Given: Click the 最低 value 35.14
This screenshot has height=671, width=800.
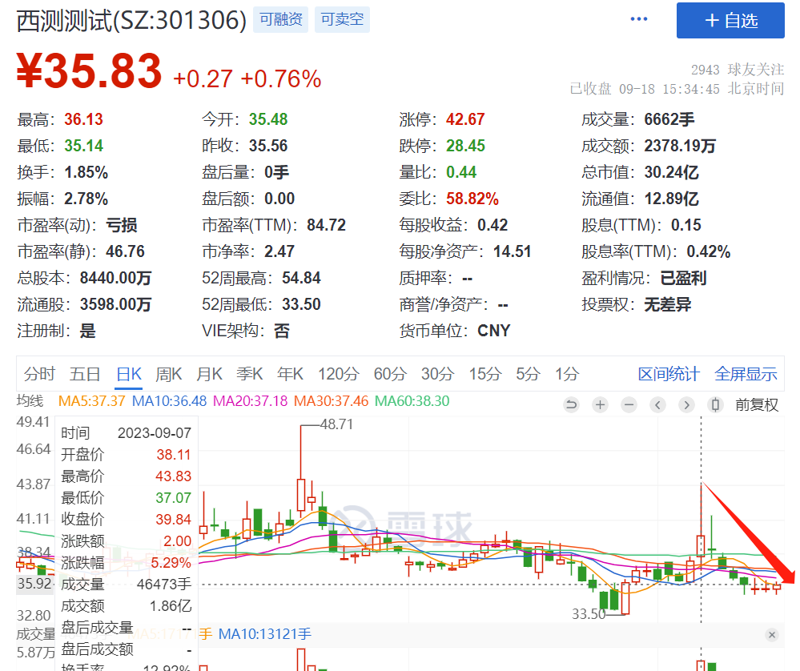Looking at the screenshot, I should [x=83, y=146].
